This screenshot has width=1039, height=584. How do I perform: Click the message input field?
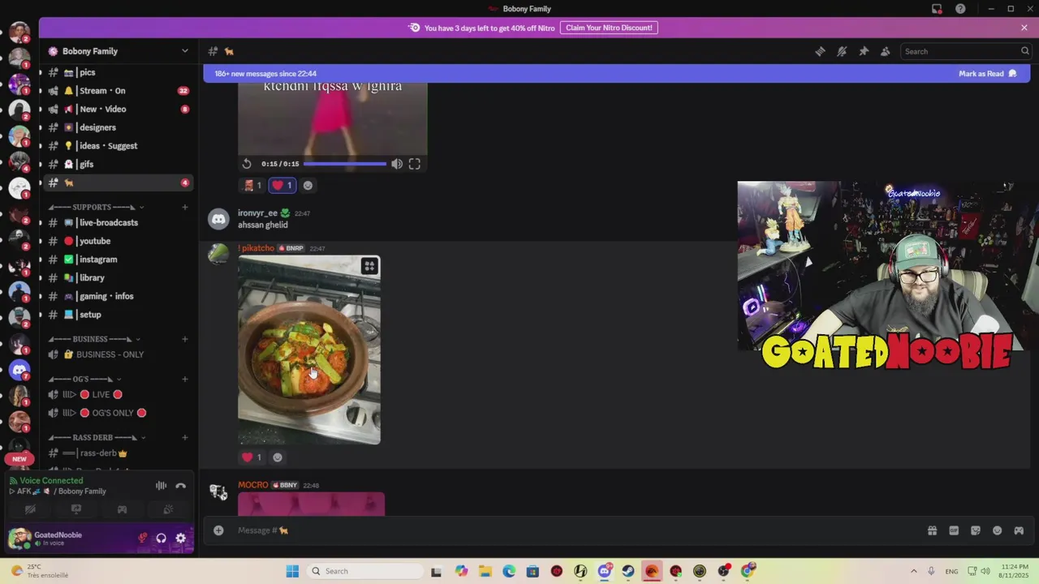coord(568,530)
